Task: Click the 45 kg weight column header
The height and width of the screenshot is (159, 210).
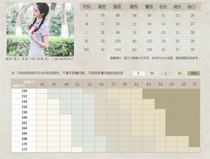Action: click(x=42, y=84)
